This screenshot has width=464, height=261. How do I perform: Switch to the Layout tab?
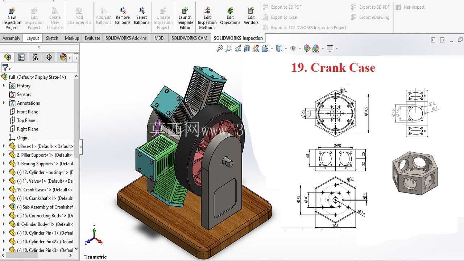pyautogui.click(x=33, y=38)
